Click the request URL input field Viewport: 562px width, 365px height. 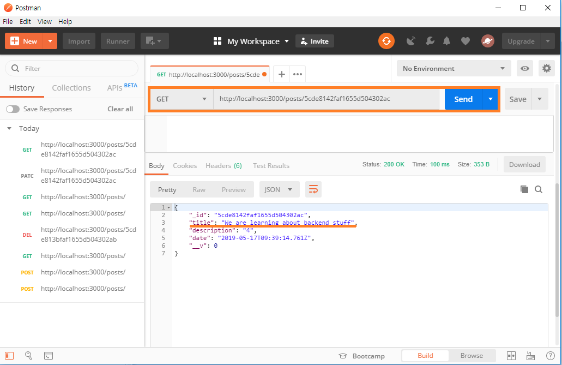[x=326, y=99]
